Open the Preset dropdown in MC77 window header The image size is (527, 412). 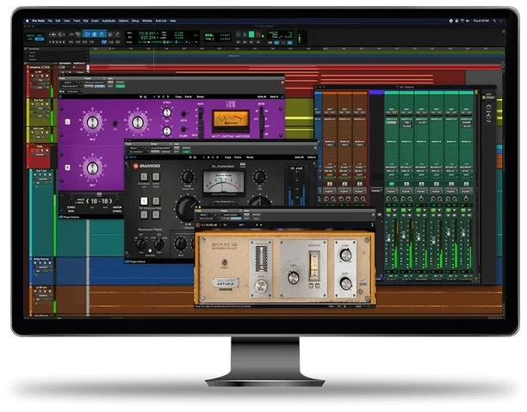coord(95,83)
